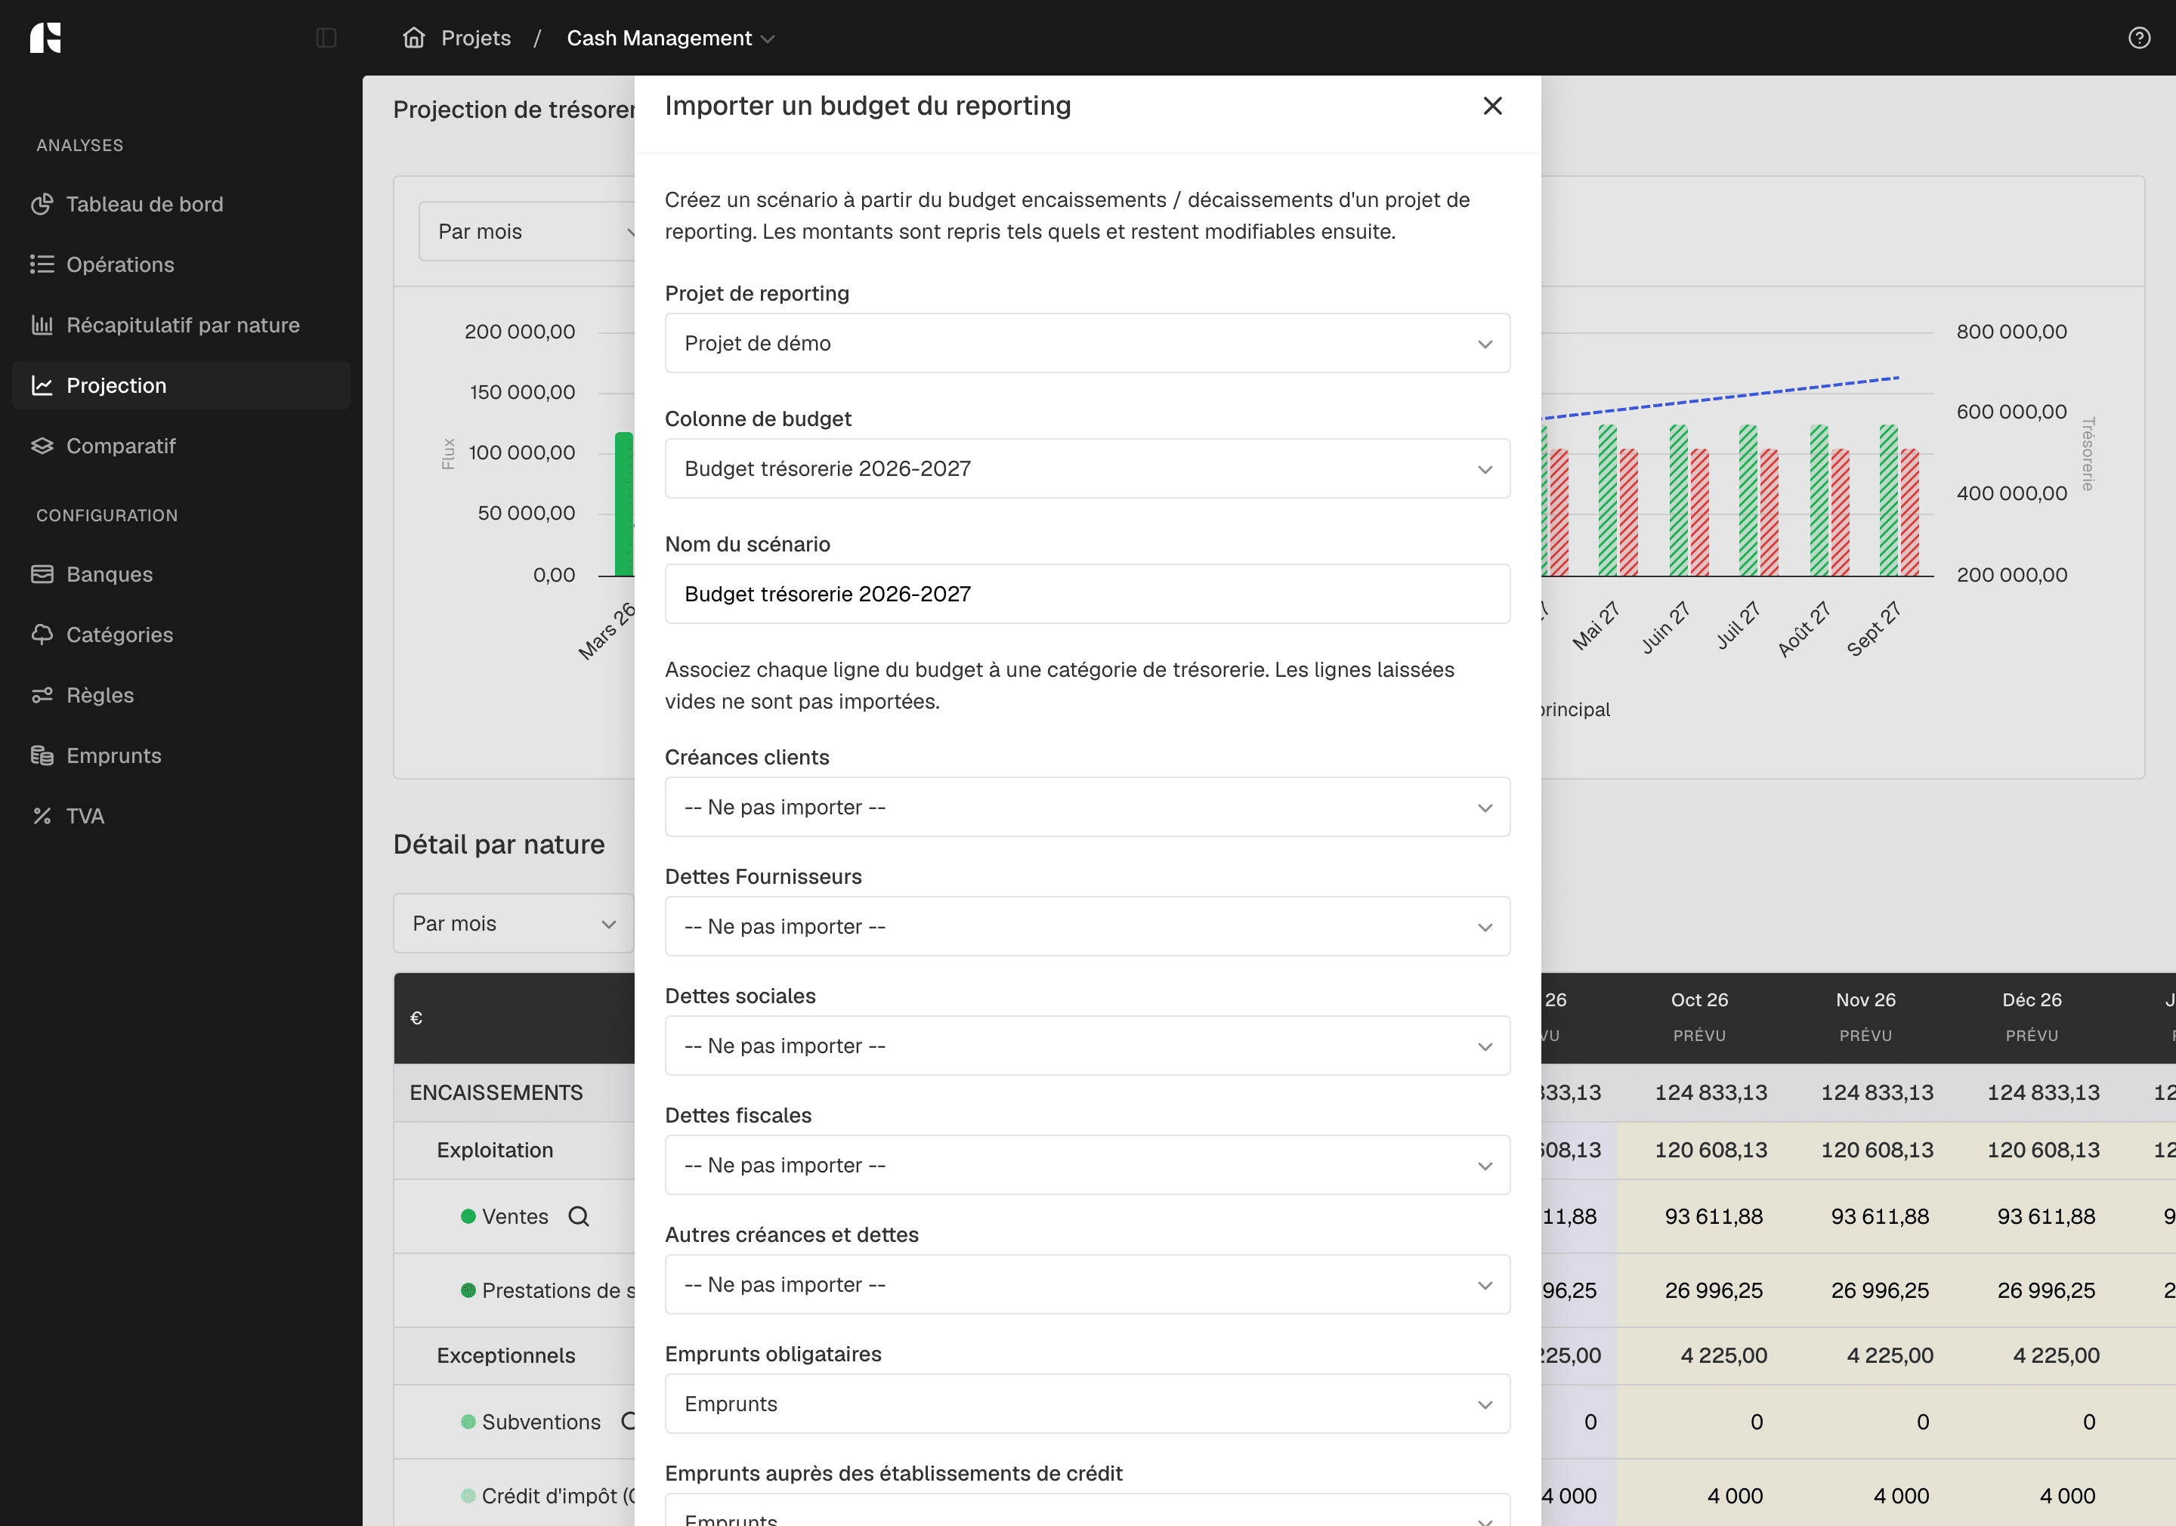This screenshot has height=1526, width=2176.
Task: Open Récapitulatif par nature
Action: tap(181, 325)
